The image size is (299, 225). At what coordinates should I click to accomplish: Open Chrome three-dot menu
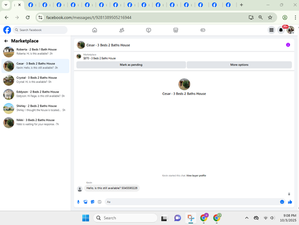coord(295,17)
